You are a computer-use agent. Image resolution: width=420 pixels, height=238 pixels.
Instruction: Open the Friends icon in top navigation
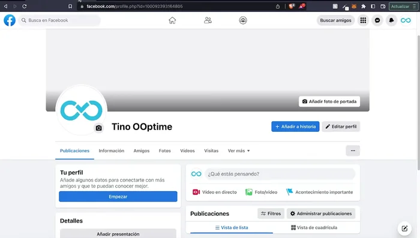(x=208, y=20)
